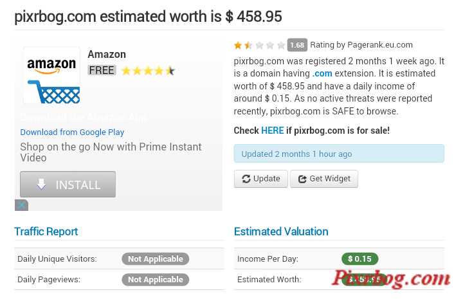Image resolution: width=463 pixels, height=299 pixels.
Task: Click the Traffic Report heading
Action: [x=46, y=231]
